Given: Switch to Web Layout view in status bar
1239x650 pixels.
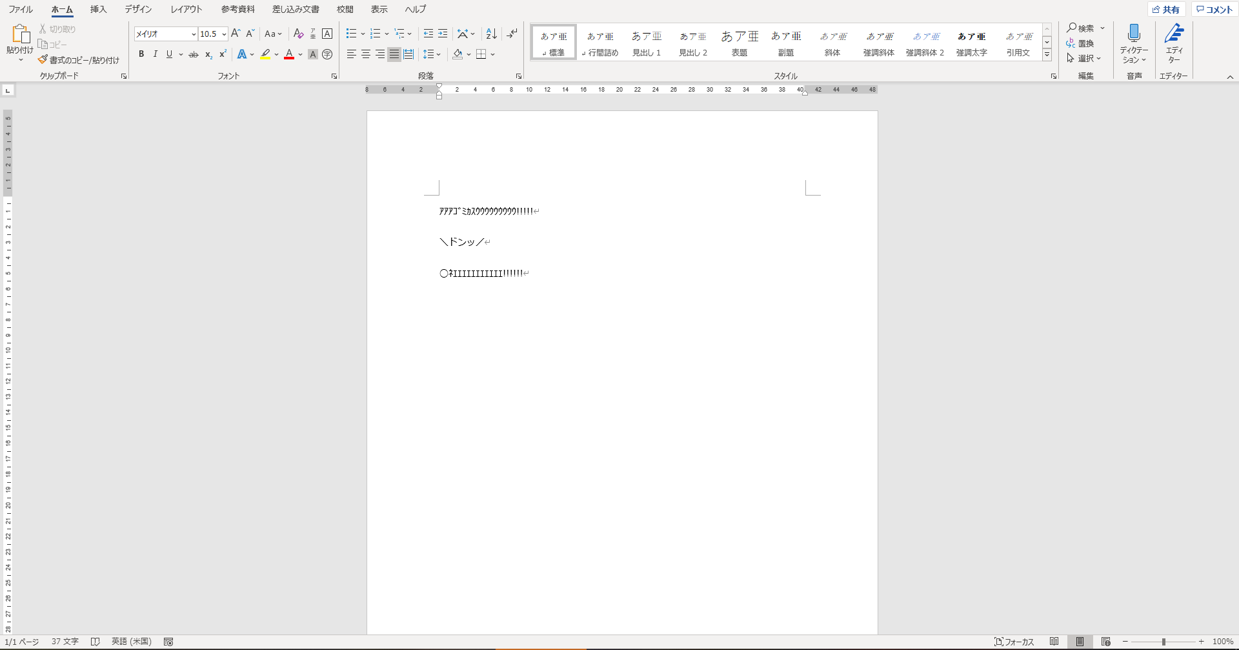Looking at the screenshot, I should (x=1105, y=642).
